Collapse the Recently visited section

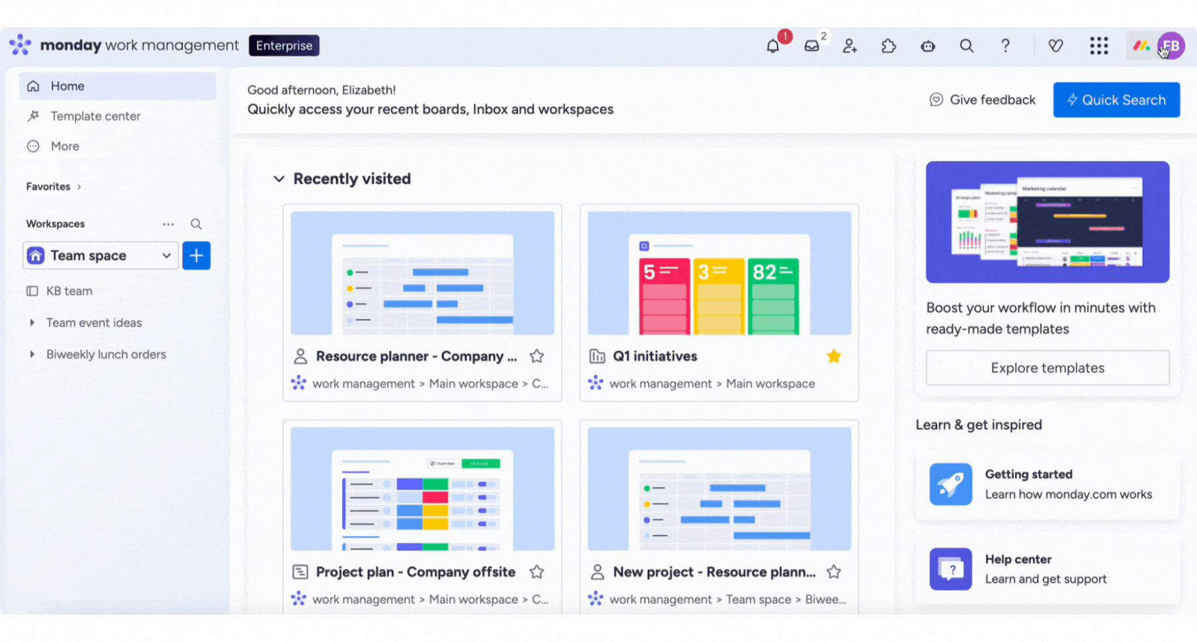279,179
